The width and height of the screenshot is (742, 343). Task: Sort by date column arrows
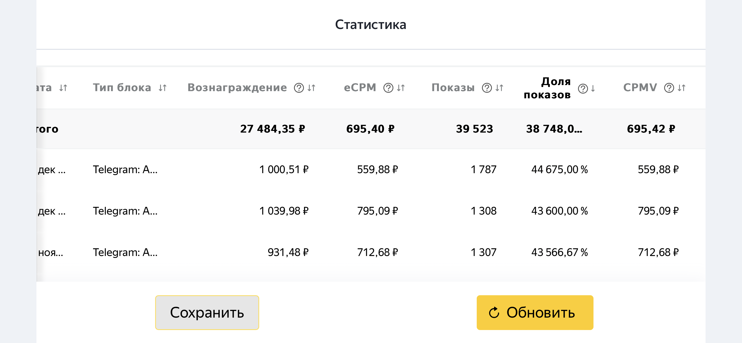[x=63, y=88]
